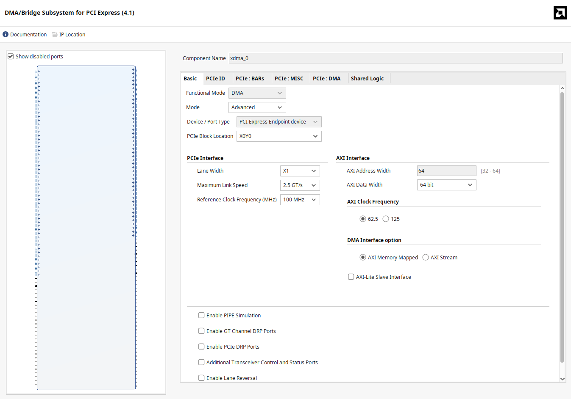Enable AXI-Lite Slave Interface checkbox
The width and height of the screenshot is (571, 399).
pos(351,277)
